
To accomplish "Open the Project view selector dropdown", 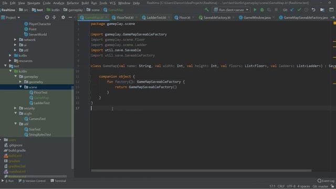I will [x=10, y=17].
